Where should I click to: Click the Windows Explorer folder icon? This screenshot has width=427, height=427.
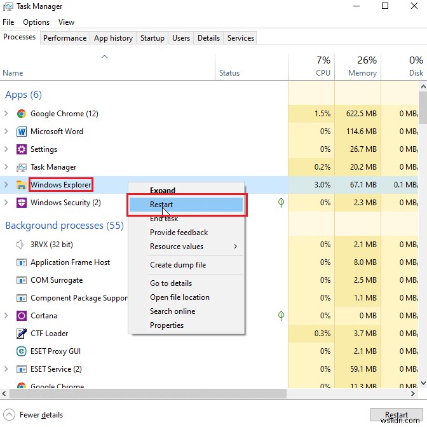click(x=21, y=185)
